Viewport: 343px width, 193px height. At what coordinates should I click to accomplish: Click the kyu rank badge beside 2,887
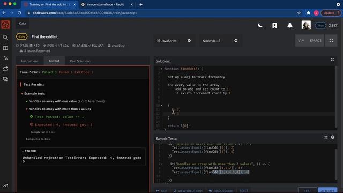click(320, 26)
